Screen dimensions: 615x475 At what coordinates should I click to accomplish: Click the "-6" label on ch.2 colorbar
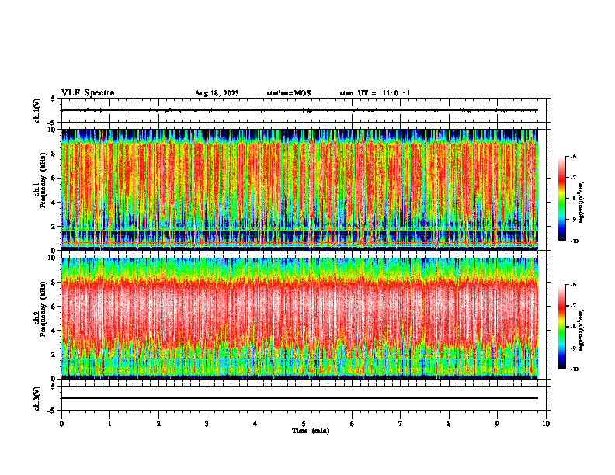point(573,285)
